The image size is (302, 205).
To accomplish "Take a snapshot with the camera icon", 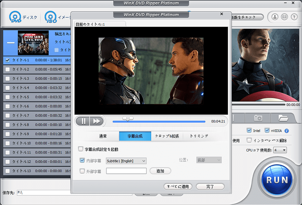I will point(258,118).
